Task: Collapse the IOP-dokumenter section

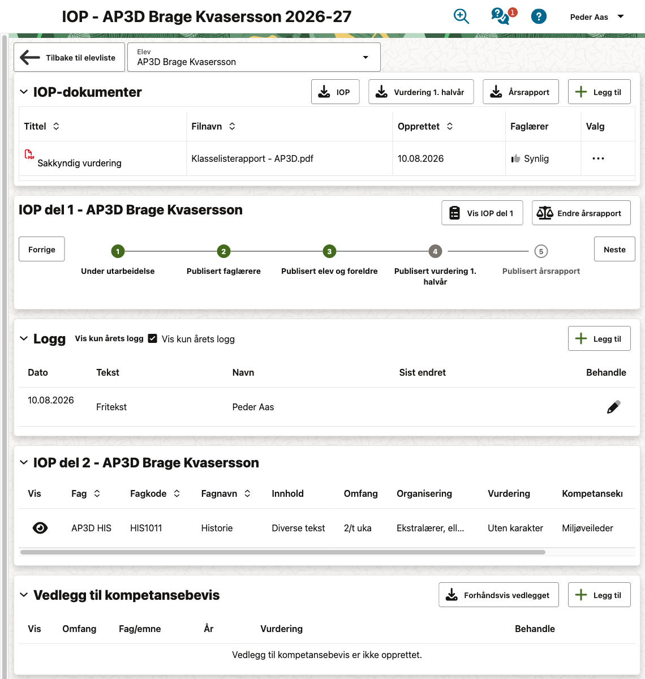Action: click(24, 92)
